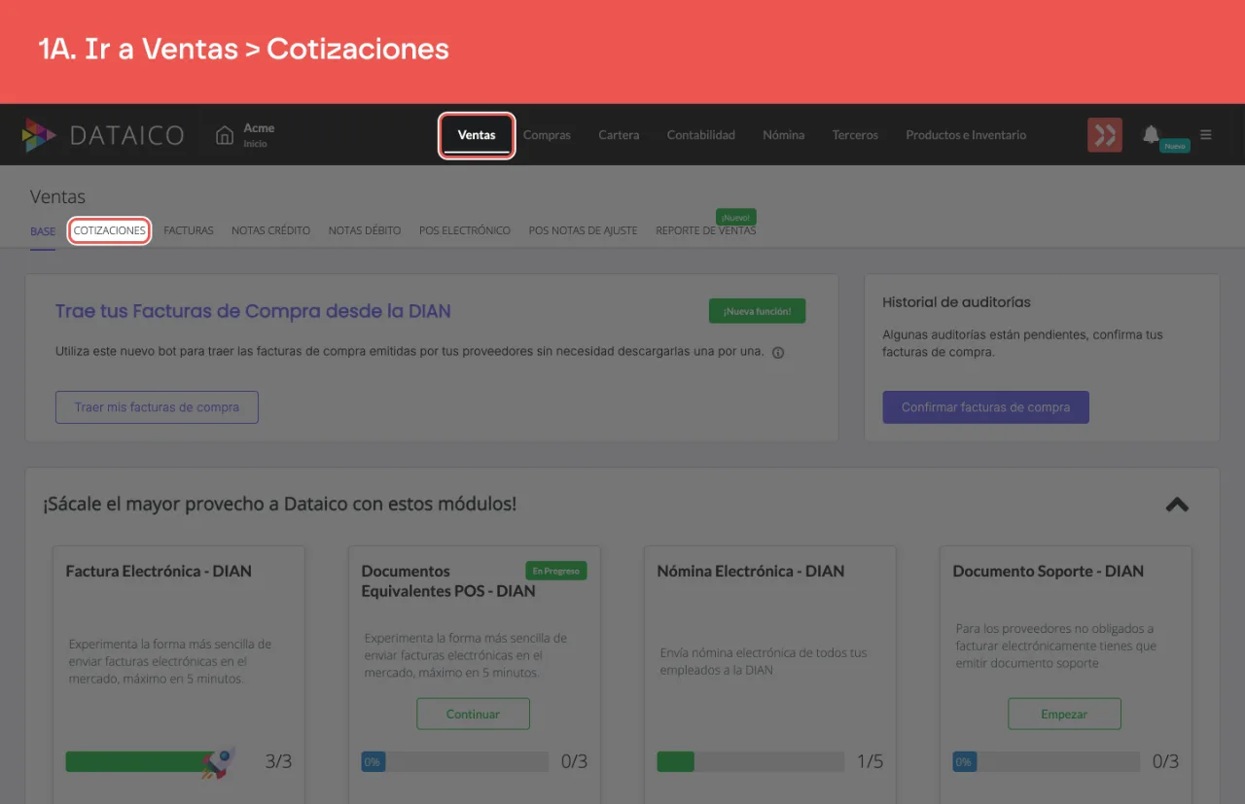Open the notifications bell icon
The height and width of the screenshot is (804, 1245).
pyautogui.click(x=1151, y=134)
